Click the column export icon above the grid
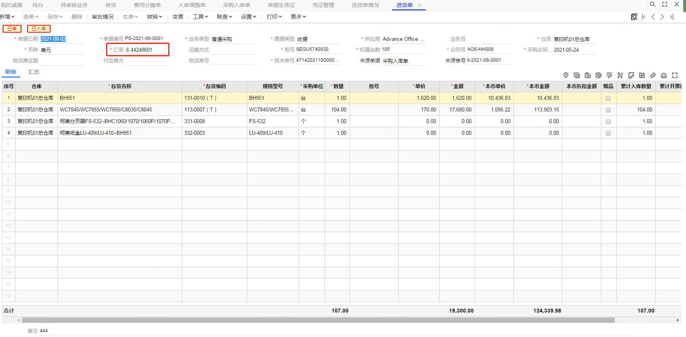The height and width of the screenshot is (337, 686). pyautogui.click(x=642, y=75)
